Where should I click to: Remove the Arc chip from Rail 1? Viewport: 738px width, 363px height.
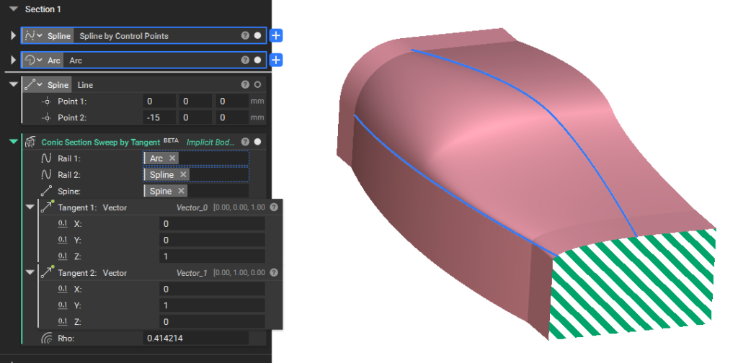[172, 158]
